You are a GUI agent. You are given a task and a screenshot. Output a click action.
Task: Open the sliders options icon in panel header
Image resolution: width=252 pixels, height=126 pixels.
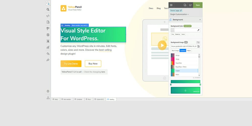coord(190,5)
